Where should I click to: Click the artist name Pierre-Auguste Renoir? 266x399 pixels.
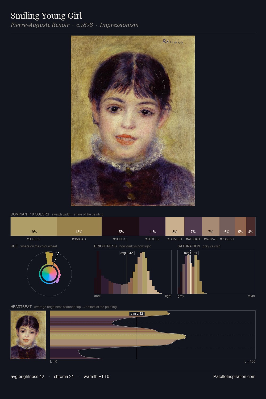click(40, 25)
